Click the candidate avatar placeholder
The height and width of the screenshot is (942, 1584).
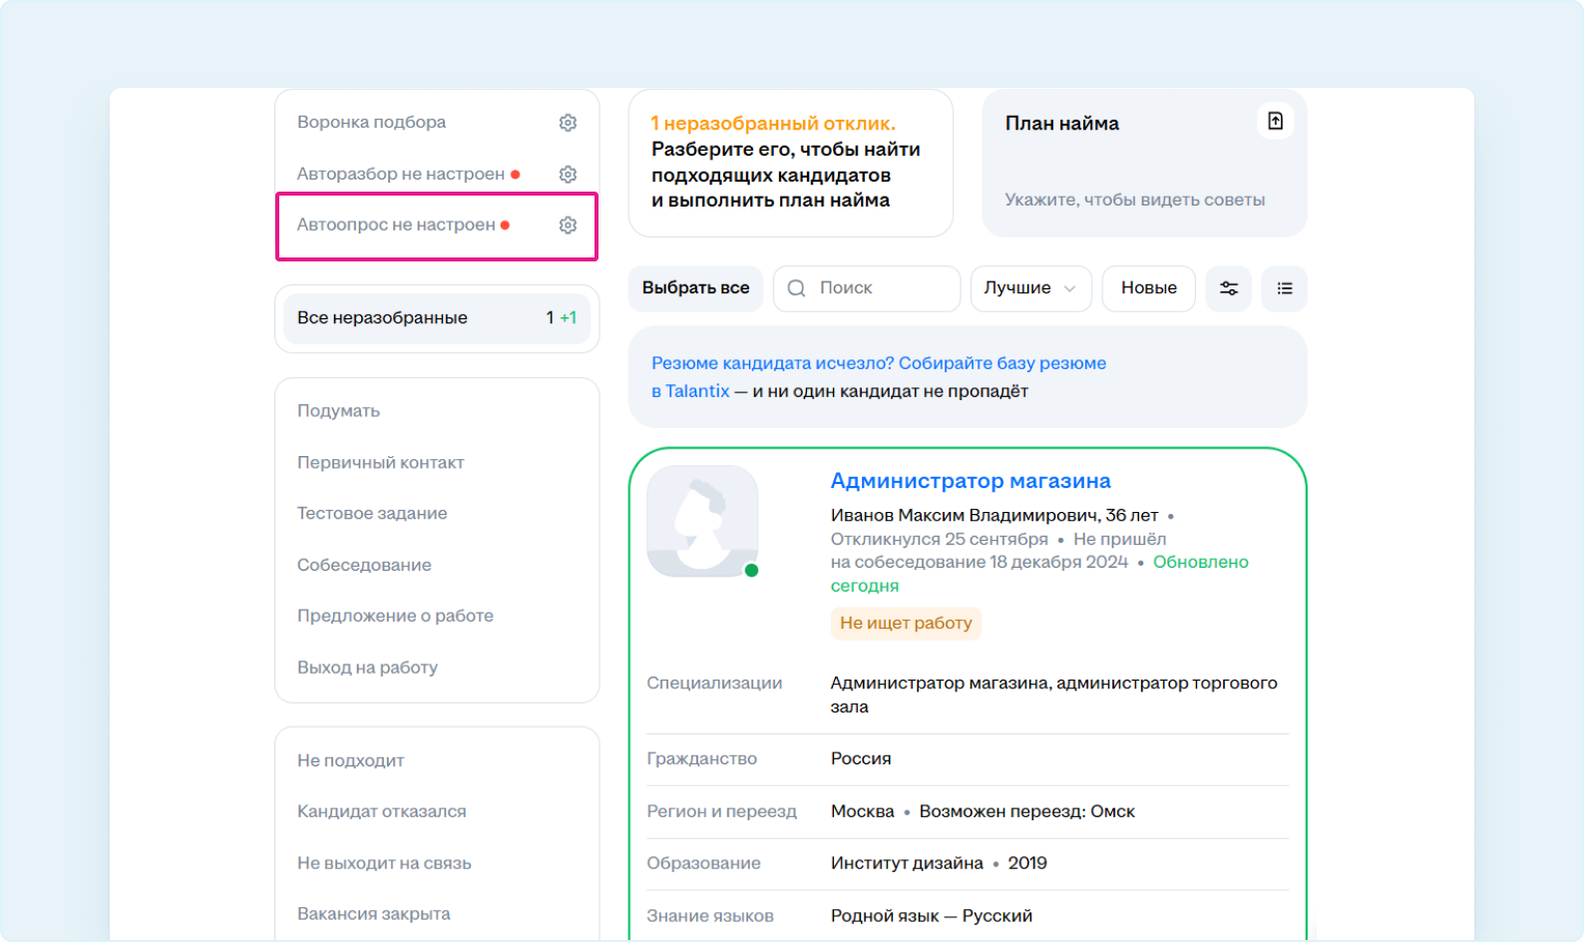pyautogui.click(x=702, y=521)
